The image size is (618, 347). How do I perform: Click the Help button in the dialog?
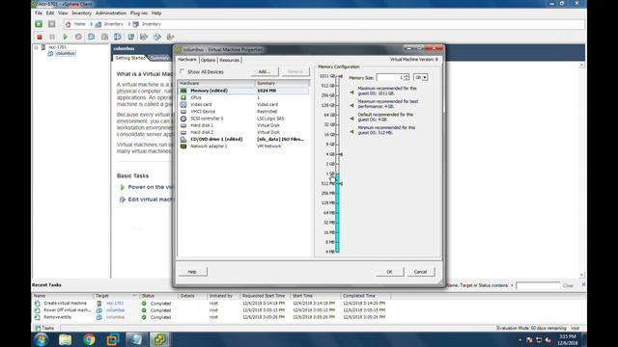[x=192, y=272]
